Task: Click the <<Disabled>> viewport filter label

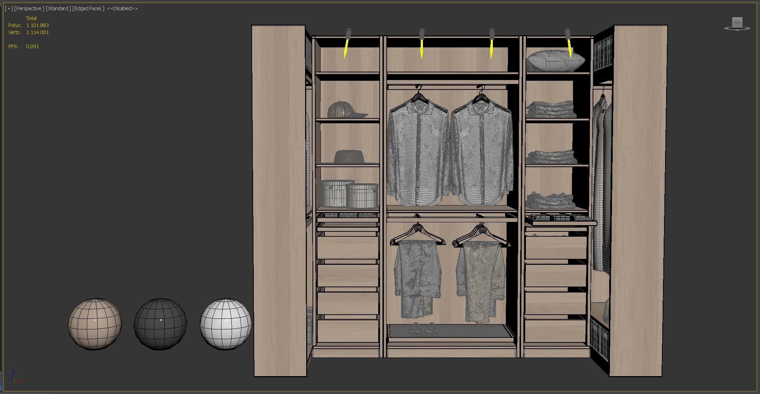Action: point(122,8)
